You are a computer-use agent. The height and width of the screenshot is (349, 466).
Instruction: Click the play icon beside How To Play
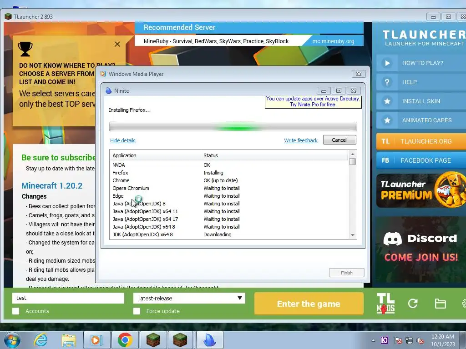tap(387, 63)
